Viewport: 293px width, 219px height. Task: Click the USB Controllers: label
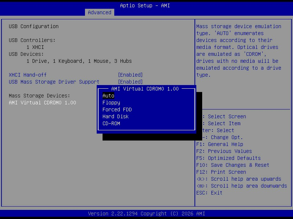pyautogui.click(x=32, y=40)
